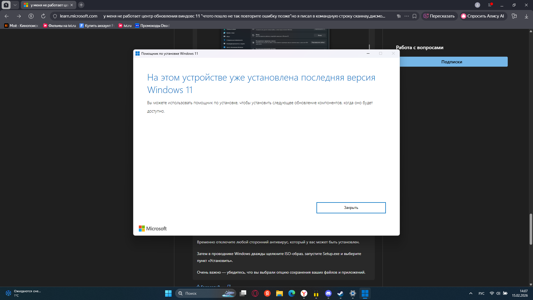Expand the tab list dropdown arrow
The height and width of the screenshot is (300, 533).
(15, 5)
